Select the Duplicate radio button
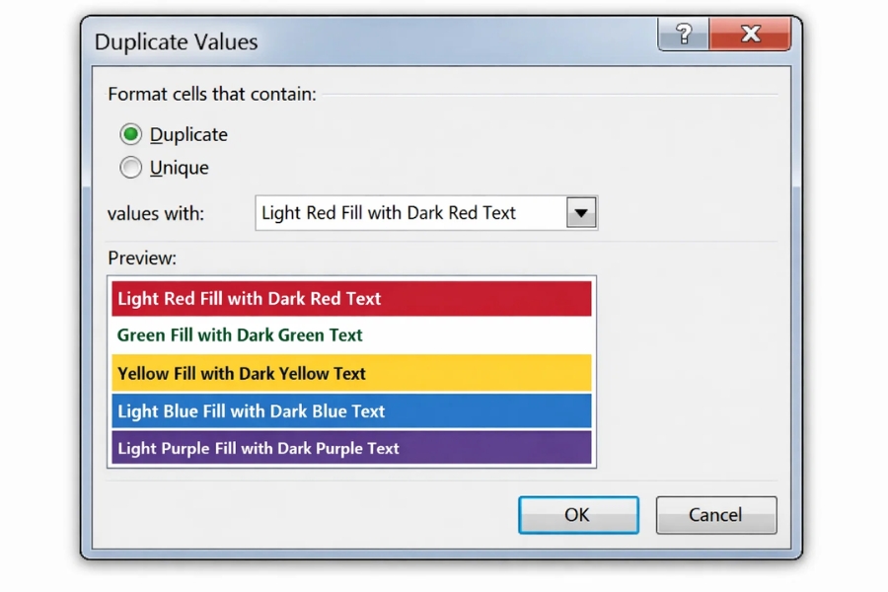Image resolution: width=888 pixels, height=592 pixels. 129,134
